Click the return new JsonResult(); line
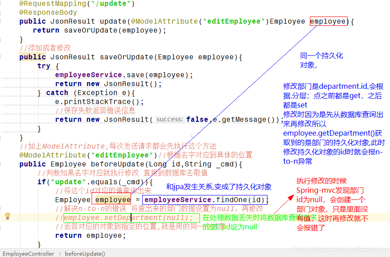 click(x=108, y=84)
